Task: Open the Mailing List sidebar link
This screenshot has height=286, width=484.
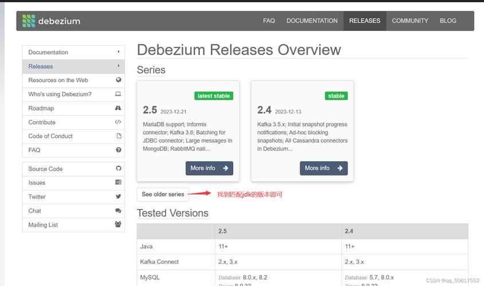Action: pos(73,225)
